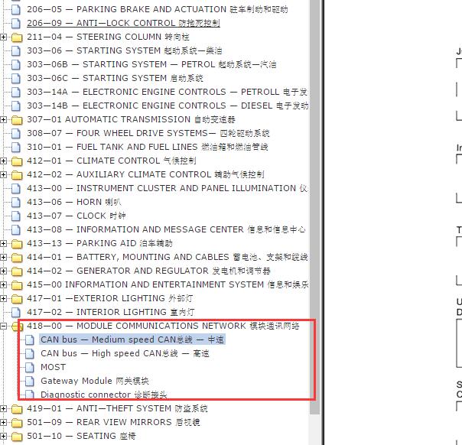Viewport: 462px width, 445px height.
Task: Open the MOST document
Action: (54, 367)
